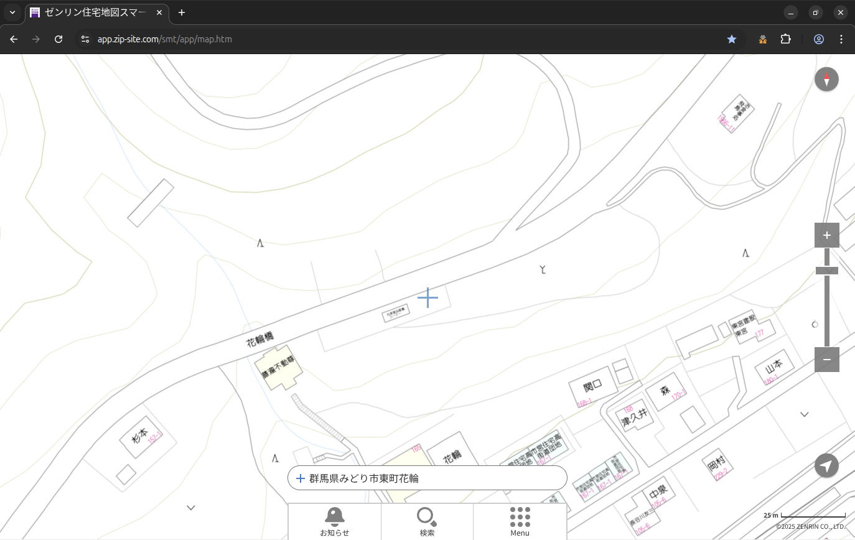The width and height of the screenshot is (855, 540).
Task: Open the Chrome profile avatar
Action: (818, 39)
